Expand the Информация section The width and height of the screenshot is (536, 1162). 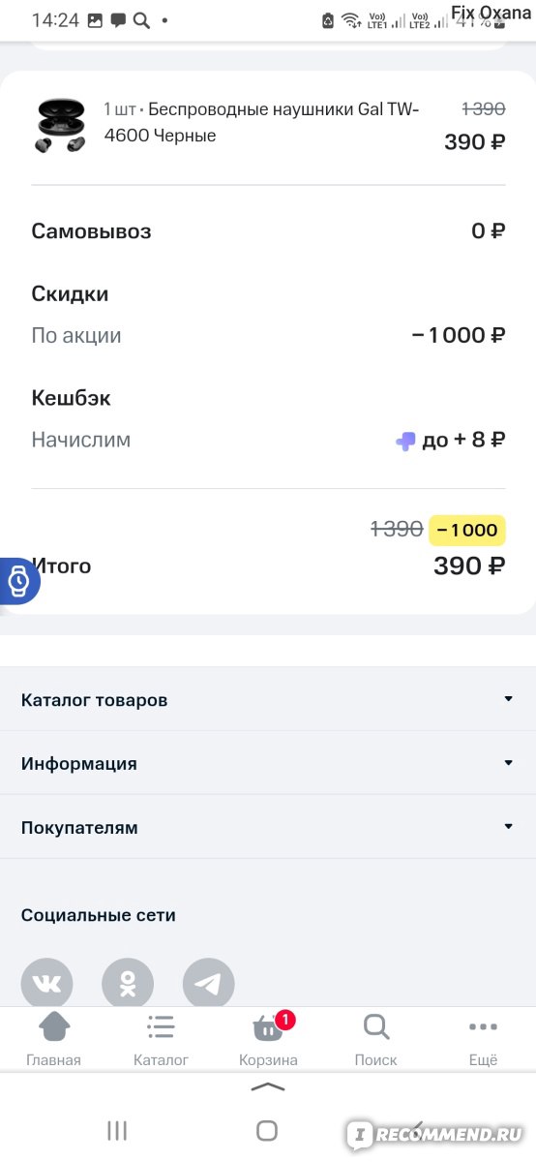click(268, 763)
